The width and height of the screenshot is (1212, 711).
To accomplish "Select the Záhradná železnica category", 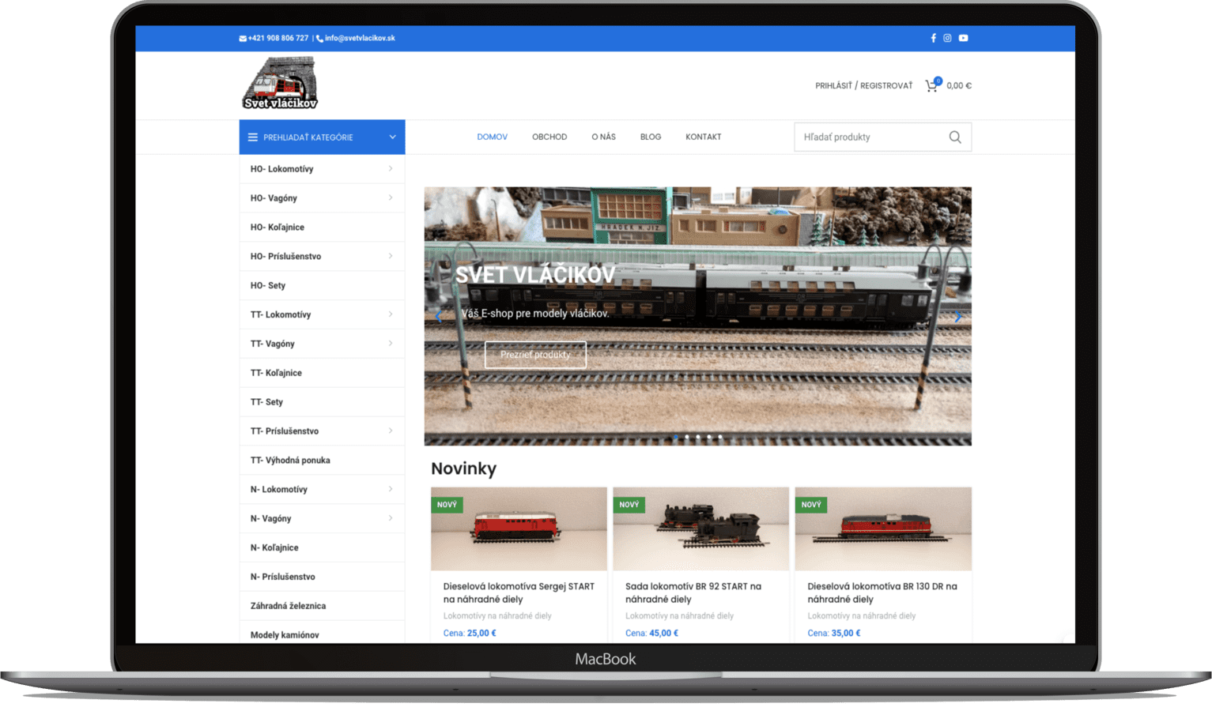I will [x=322, y=606].
